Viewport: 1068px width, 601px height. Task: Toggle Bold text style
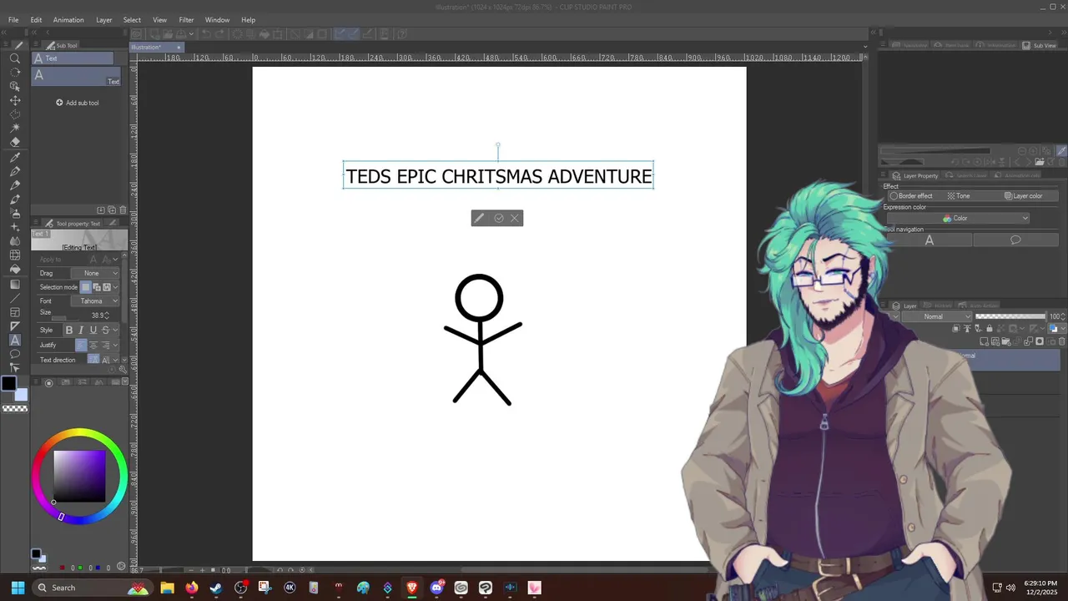(x=69, y=331)
